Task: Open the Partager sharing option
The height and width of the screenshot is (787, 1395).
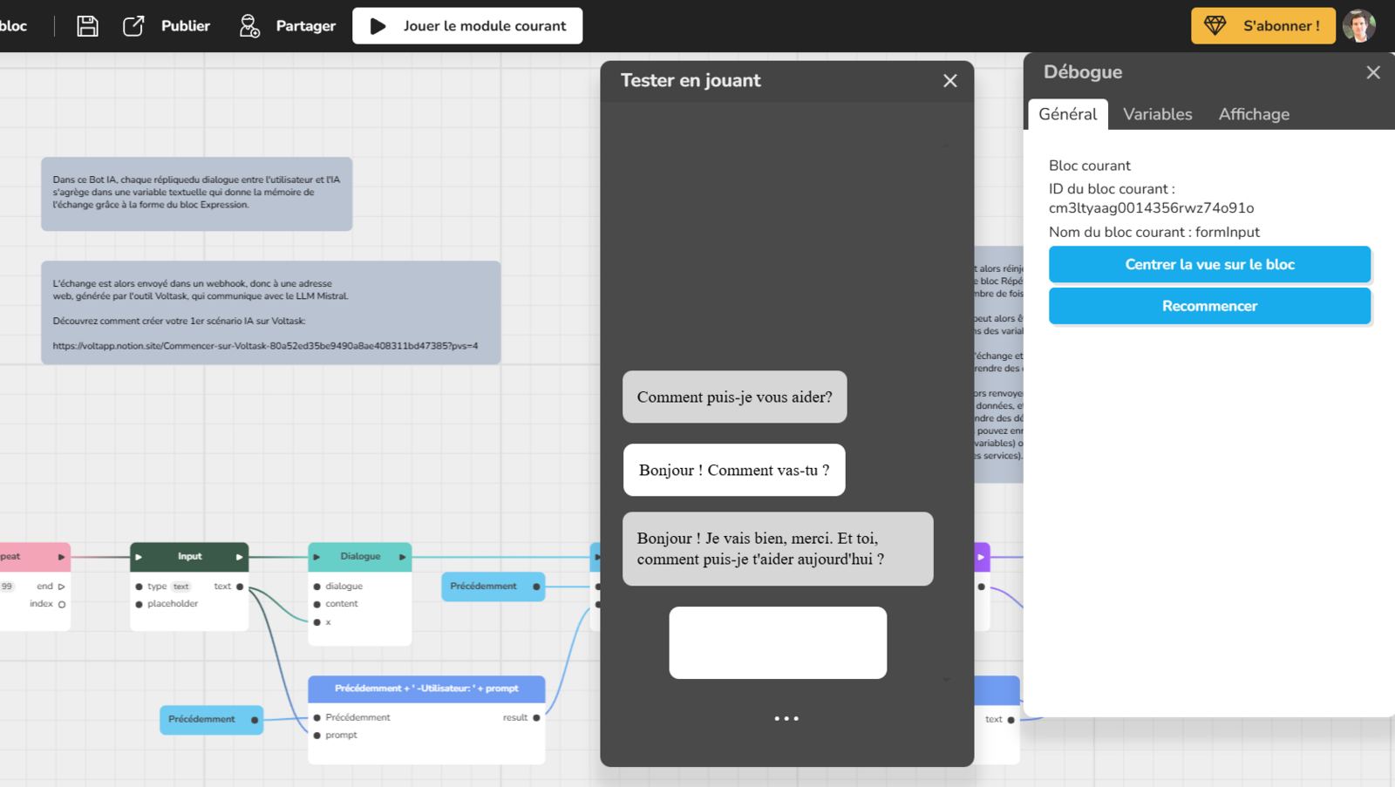Action: pyautogui.click(x=287, y=26)
